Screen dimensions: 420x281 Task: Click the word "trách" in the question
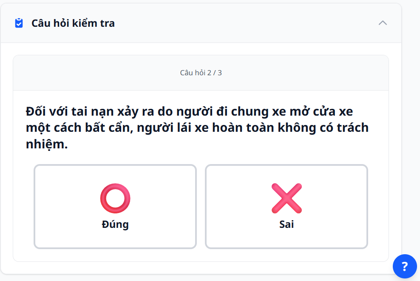click(351, 128)
